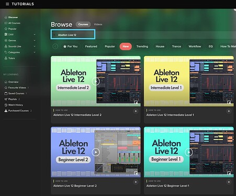236x196 pixels.
Task: Expand the DAW sidebar section
Action: click(35, 34)
